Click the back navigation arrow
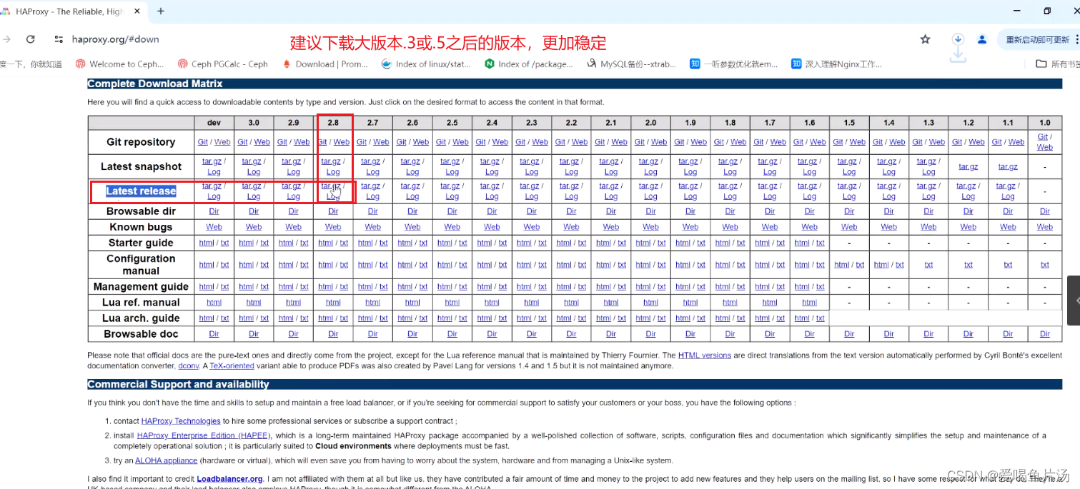1080x489 pixels. 6,39
